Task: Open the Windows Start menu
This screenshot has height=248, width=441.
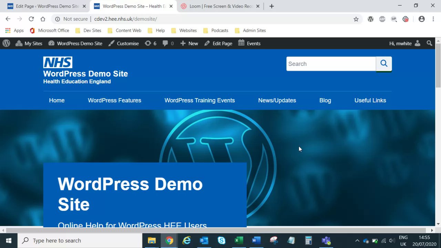Action: tap(9, 240)
